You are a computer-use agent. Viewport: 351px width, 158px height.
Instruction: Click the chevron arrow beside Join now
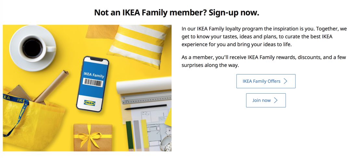[276, 100]
